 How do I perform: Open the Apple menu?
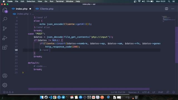[x=4, y=1]
